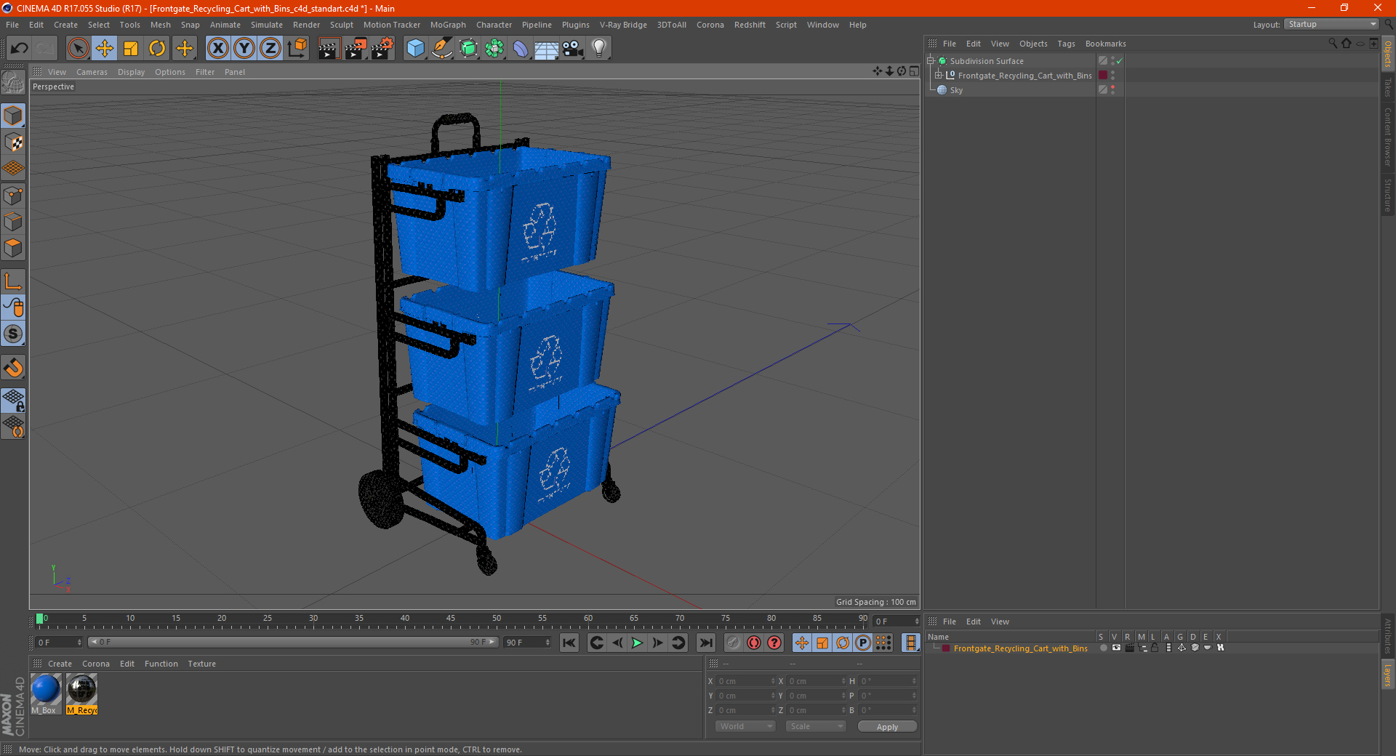Viewport: 1396px width, 756px height.
Task: Select the Sky object
Action: pos(956,90)
